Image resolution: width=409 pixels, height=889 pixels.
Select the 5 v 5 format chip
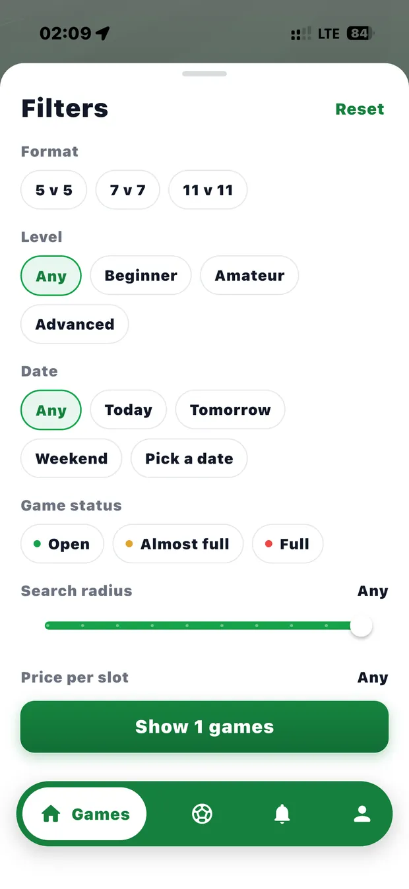click(x=54, y=190)
